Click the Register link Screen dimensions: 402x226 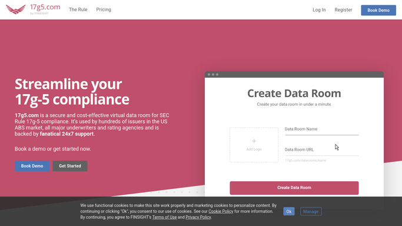click(343, 10)
